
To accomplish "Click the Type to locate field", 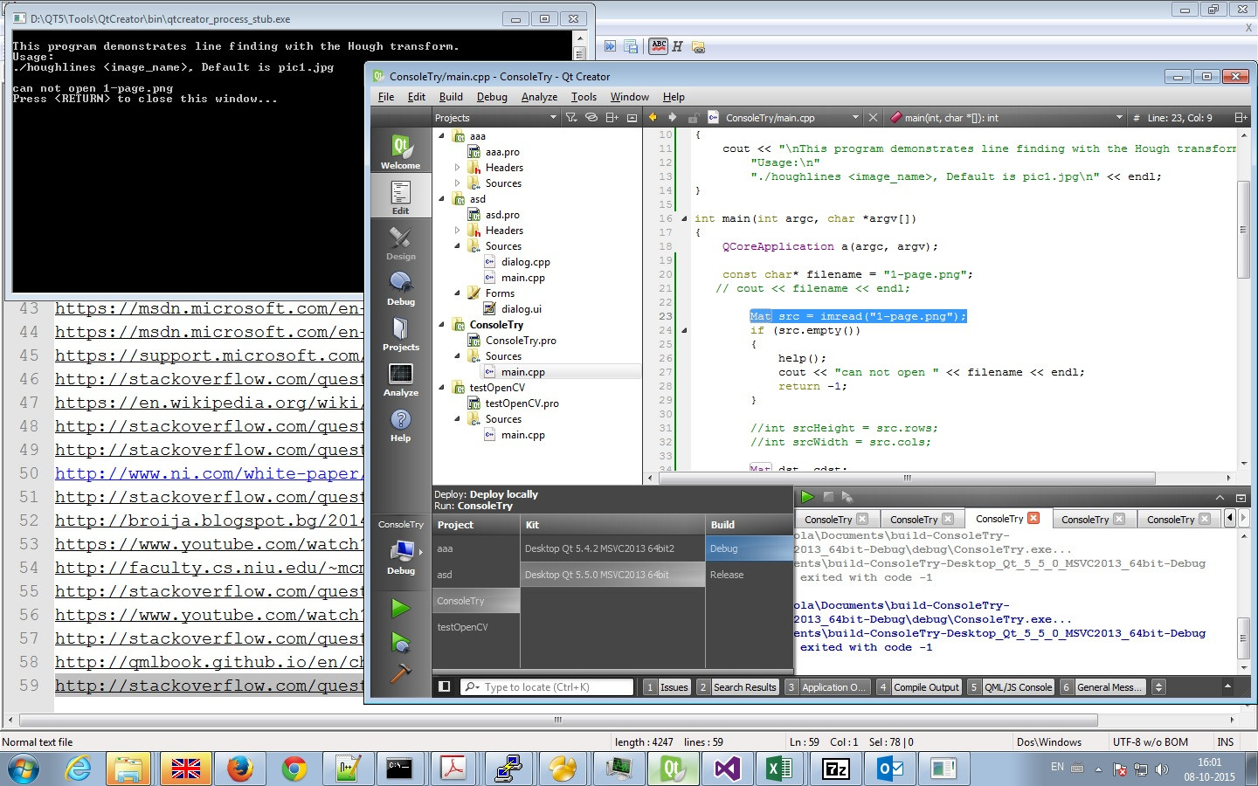I will (547, 687).
